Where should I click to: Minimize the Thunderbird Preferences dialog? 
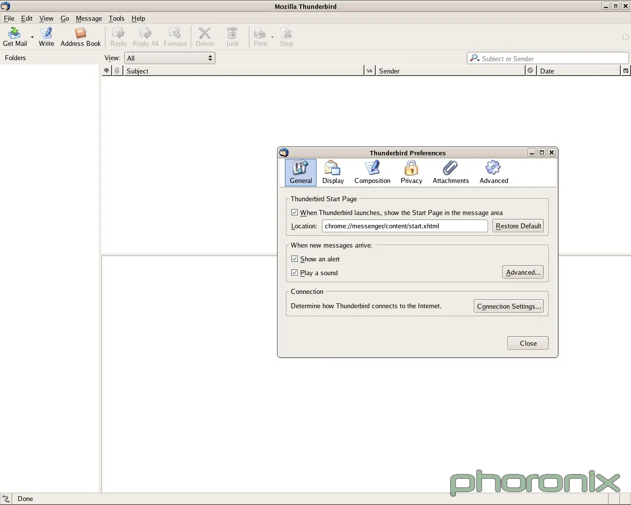(x=532, y=152)
